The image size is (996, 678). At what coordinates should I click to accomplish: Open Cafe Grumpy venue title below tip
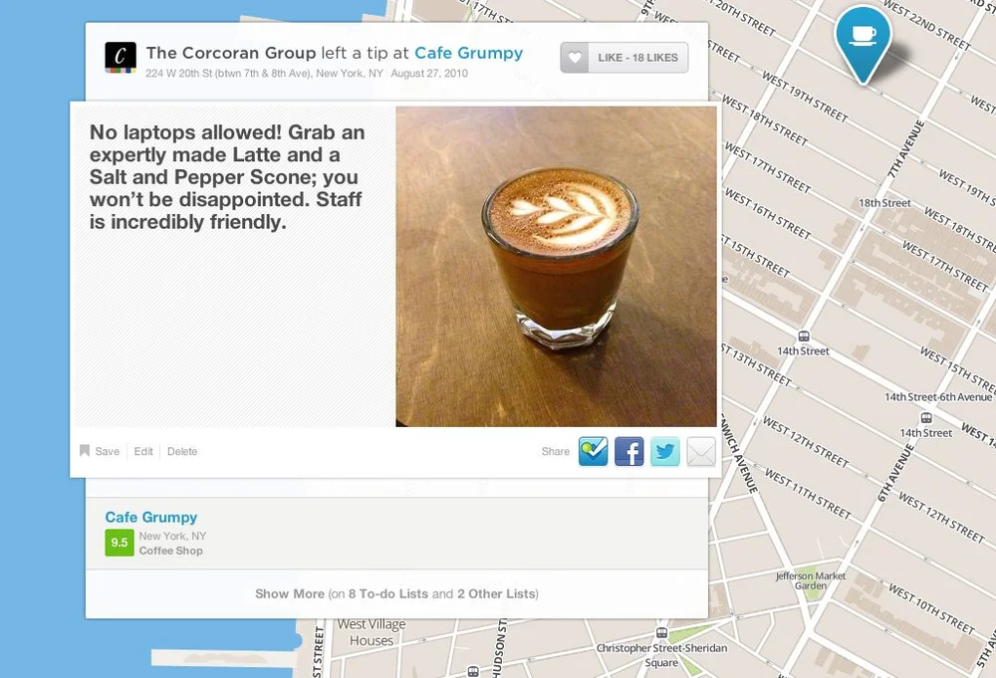point(151,518)
